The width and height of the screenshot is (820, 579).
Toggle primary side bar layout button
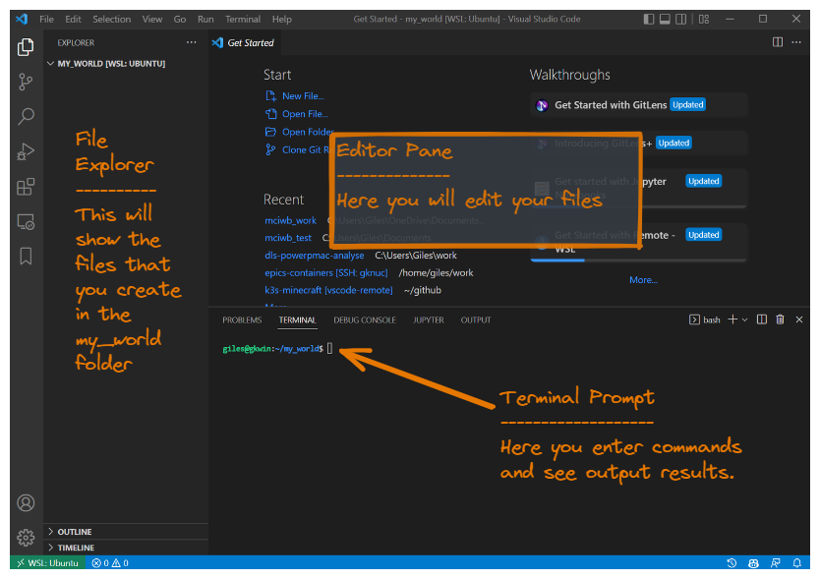click(649, 19)
